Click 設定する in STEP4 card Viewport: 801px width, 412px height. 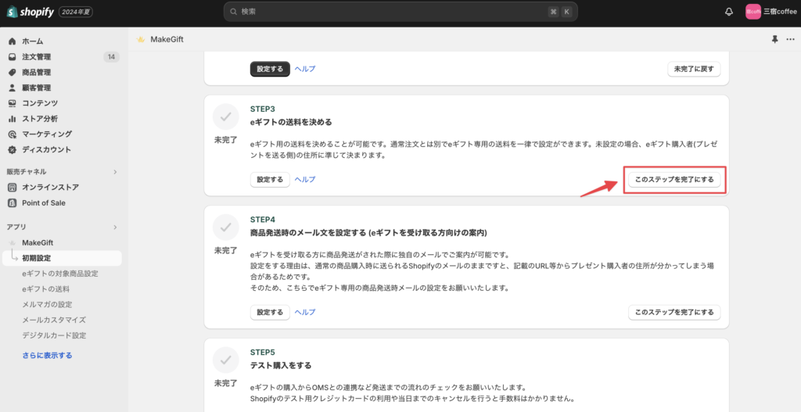pyautogui.click(x=270, y=313)
